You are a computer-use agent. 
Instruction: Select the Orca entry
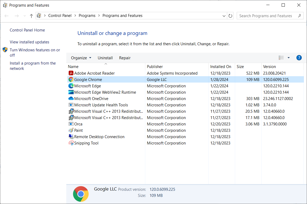pos(185,124)
